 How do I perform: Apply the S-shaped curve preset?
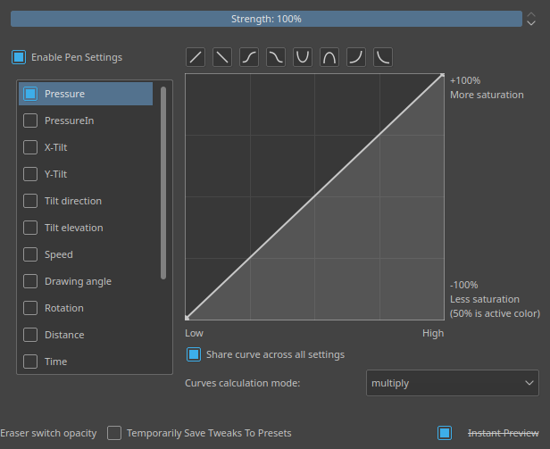(249, 57)
